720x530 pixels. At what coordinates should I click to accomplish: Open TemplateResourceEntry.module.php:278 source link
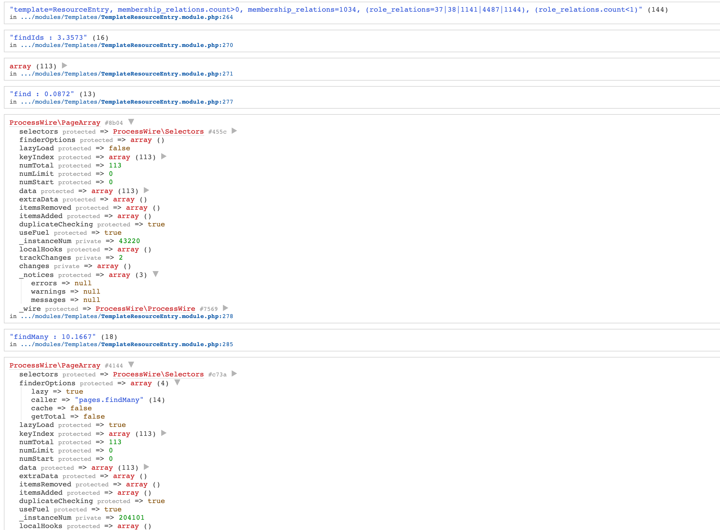click(127, 316)
